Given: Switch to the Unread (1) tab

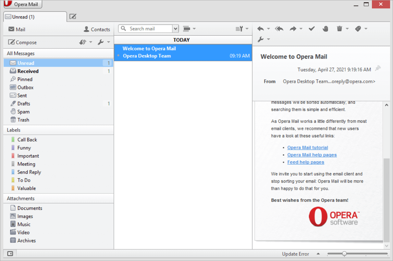Looking at the screenshot, I should (x=35, y=17).
